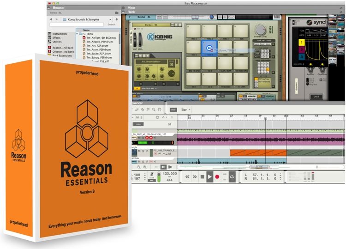This screenshot has width=346, height=249.
Task: Click the Kong device button in track list
Action: tap(138, 124)
